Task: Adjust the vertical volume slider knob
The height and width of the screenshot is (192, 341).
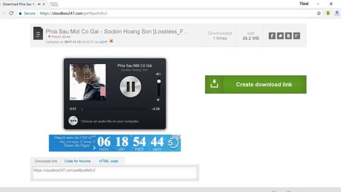Action: pos(159,82)
